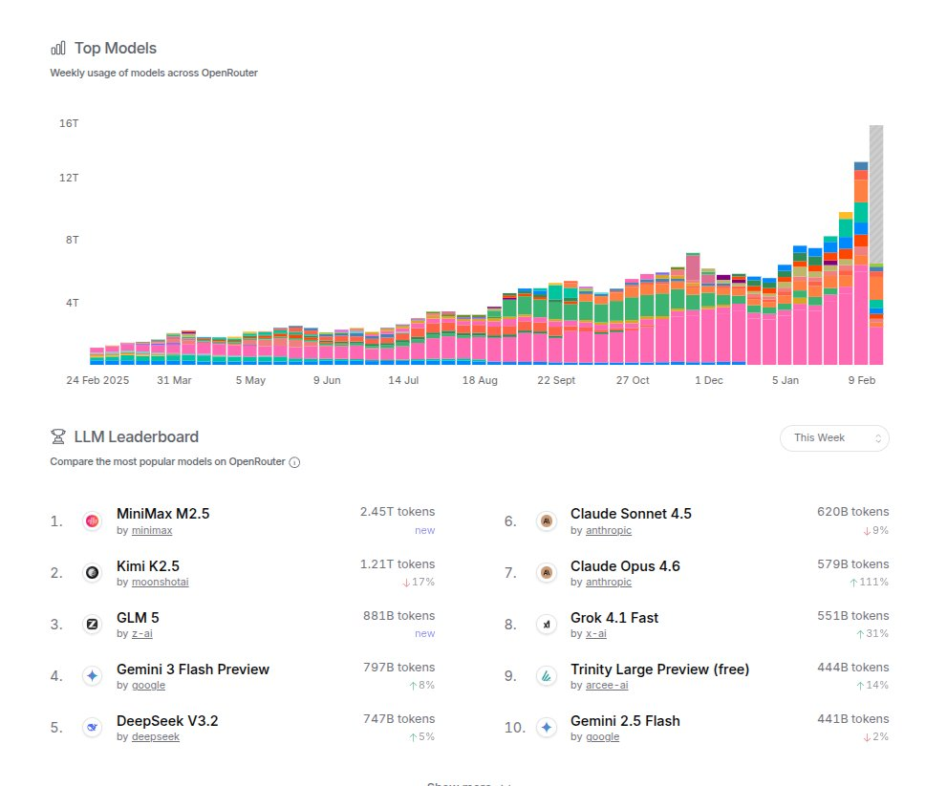Screen dimensions: 947x786
Task: Follow the arcee-ai author link
Action: [607, 685]
